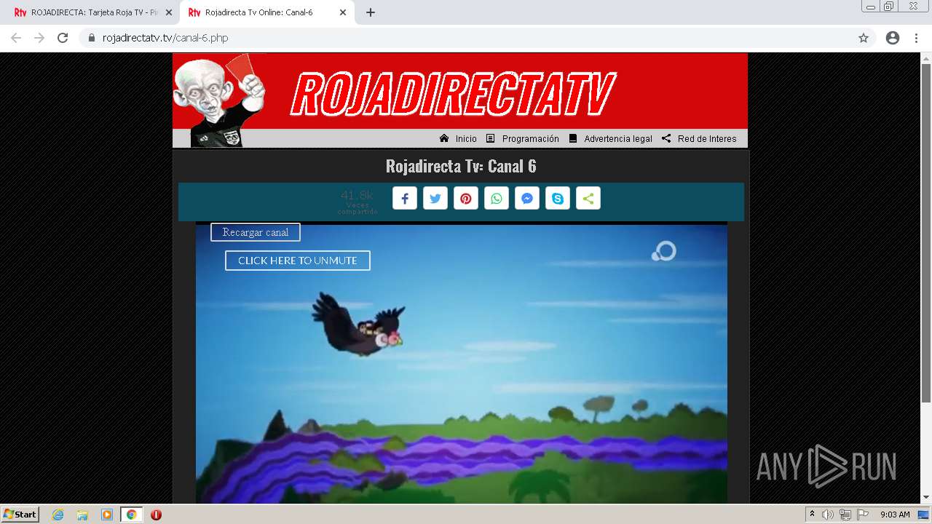Show hidden tray icons
Screen dimensions: 932x524
(812, 514)
